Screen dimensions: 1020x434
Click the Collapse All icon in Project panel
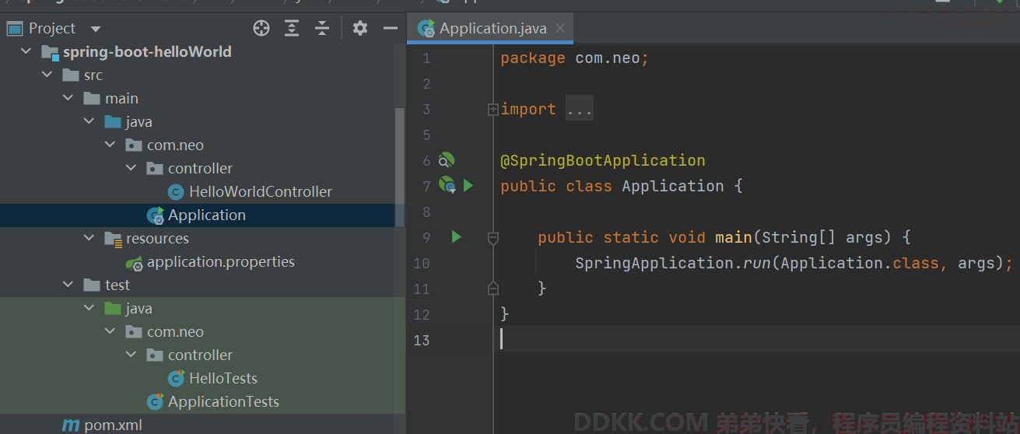click(322, 29)
